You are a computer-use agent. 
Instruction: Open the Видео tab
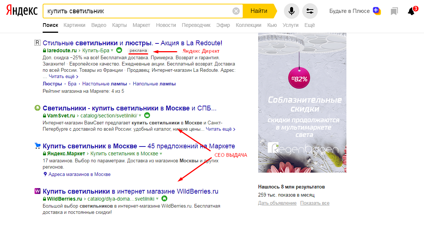point(99,25)
